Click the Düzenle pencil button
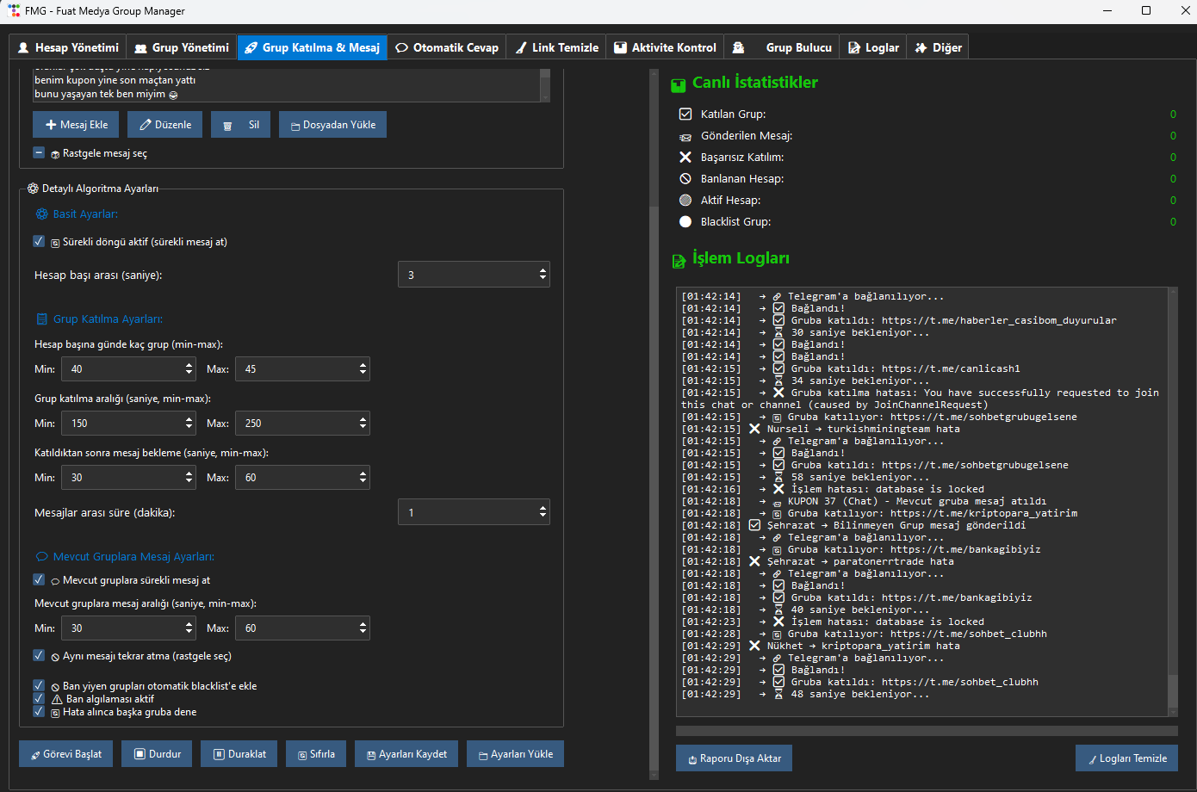 165,125
